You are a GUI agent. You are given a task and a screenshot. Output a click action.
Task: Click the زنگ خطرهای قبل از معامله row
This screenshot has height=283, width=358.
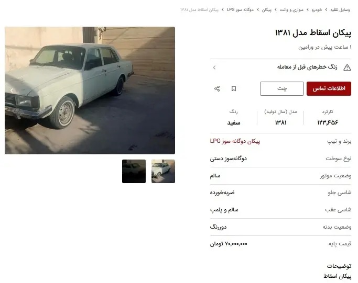click(280, 67)
